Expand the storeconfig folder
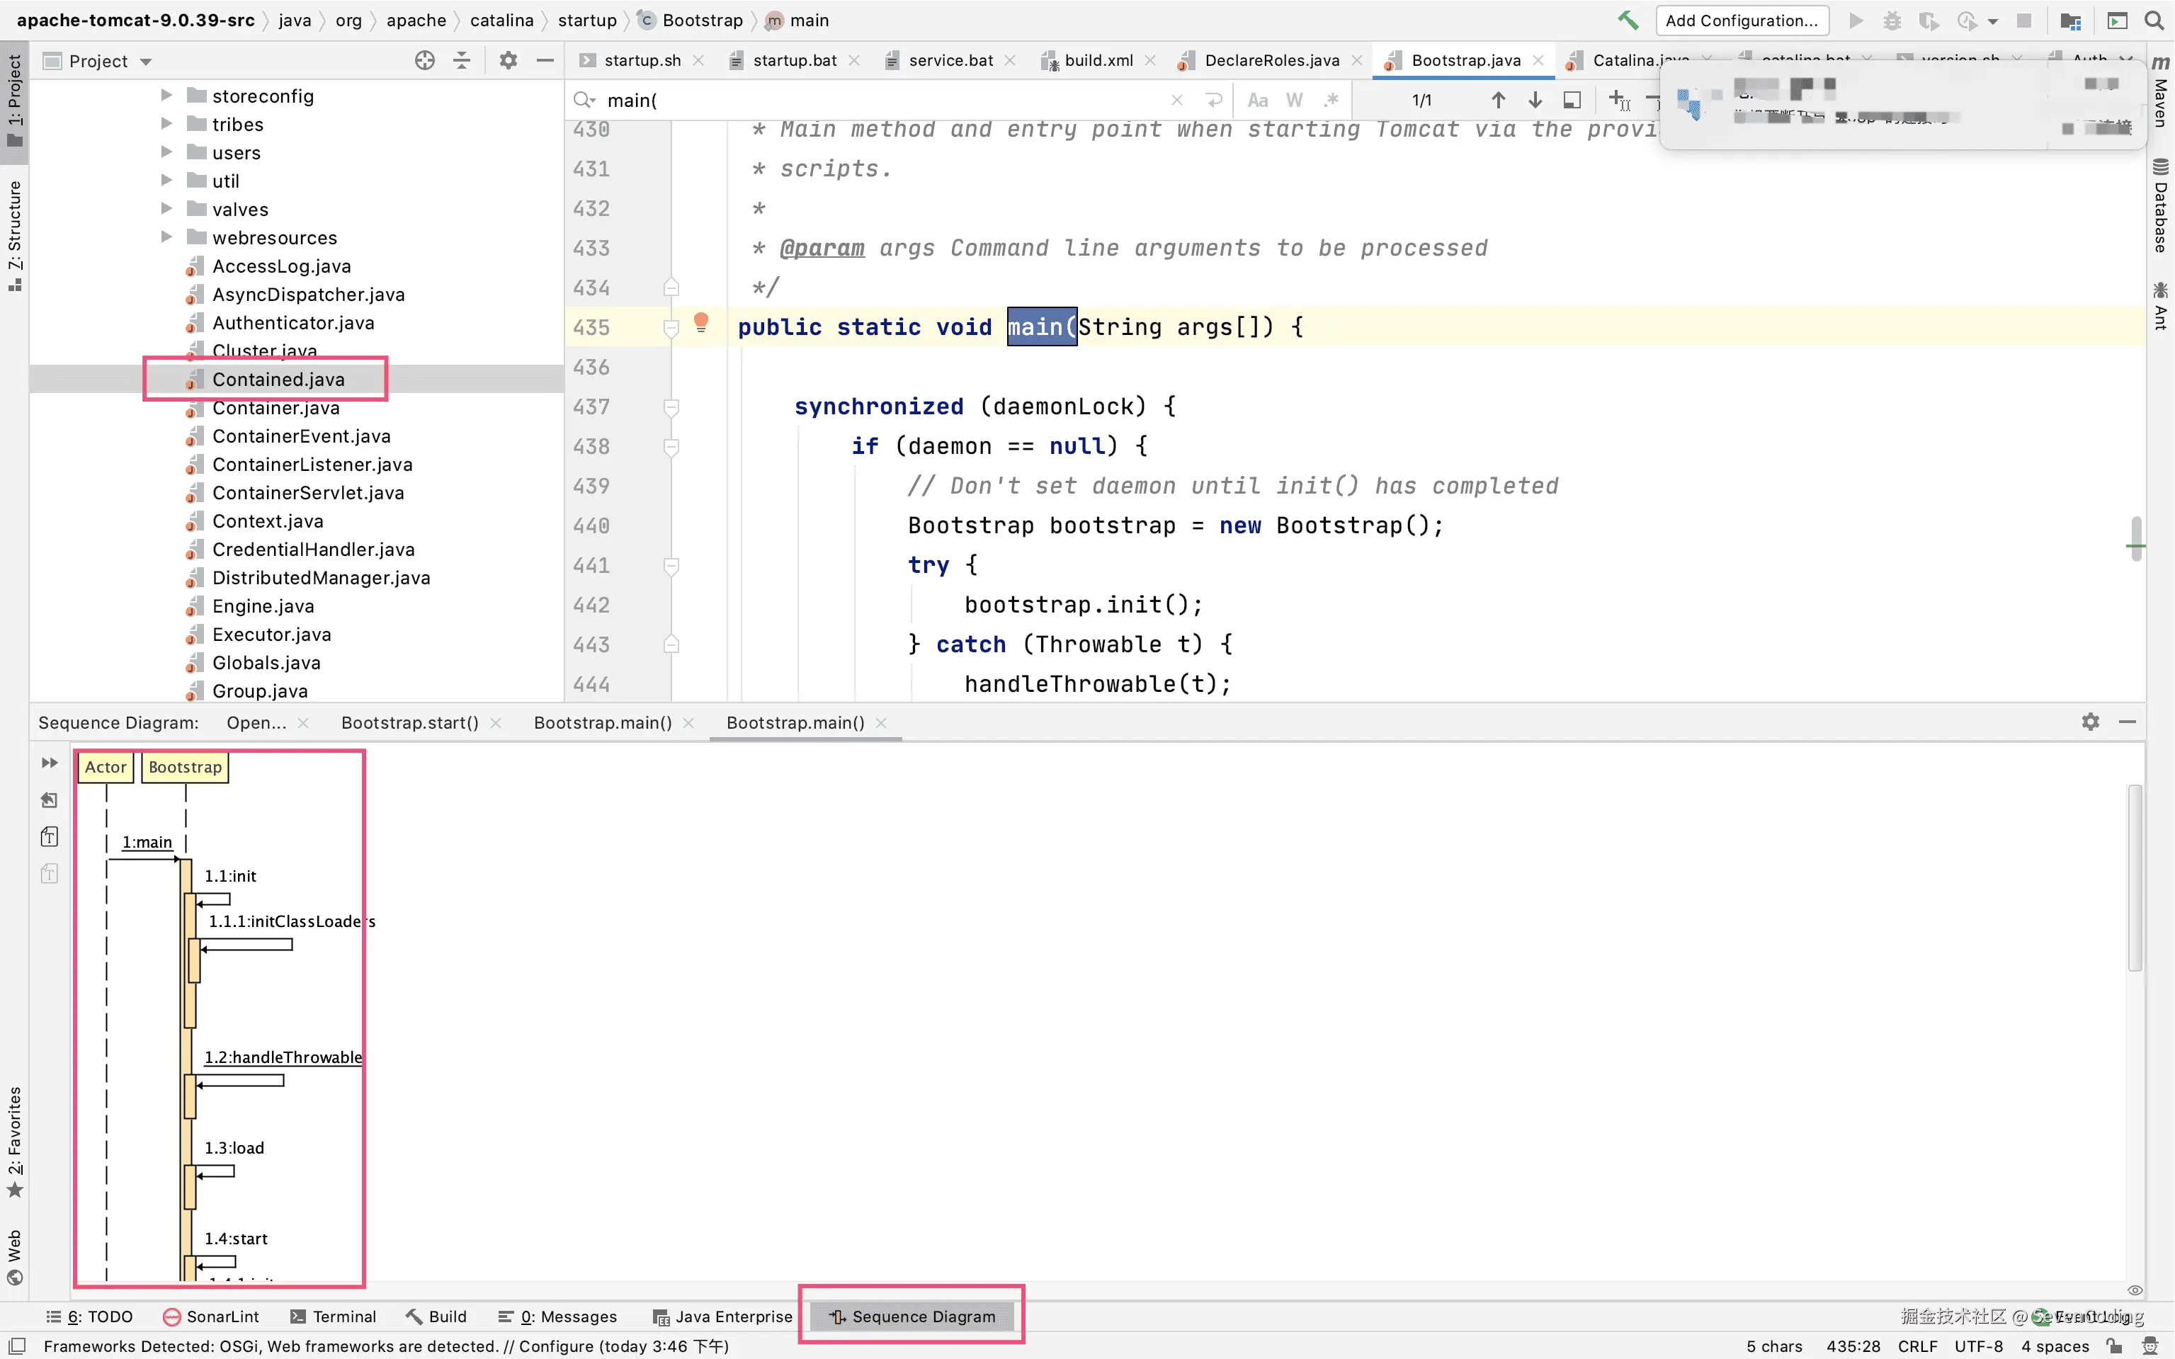 (x=166, y=96)
